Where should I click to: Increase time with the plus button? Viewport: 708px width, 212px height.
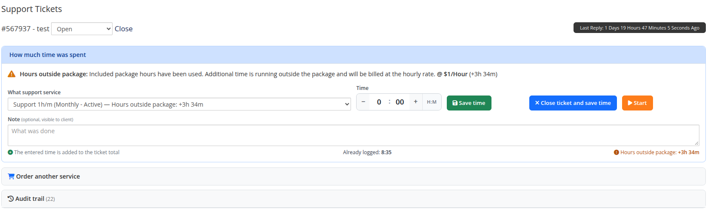(415, 102)
